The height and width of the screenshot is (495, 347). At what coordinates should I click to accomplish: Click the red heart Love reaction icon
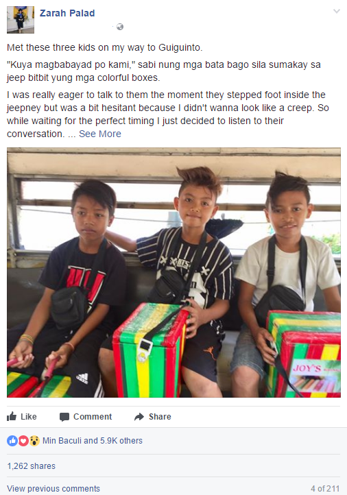click(23, 441)
